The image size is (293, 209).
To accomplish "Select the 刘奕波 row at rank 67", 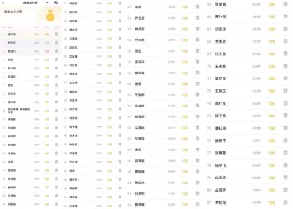I will click(248, 29).
